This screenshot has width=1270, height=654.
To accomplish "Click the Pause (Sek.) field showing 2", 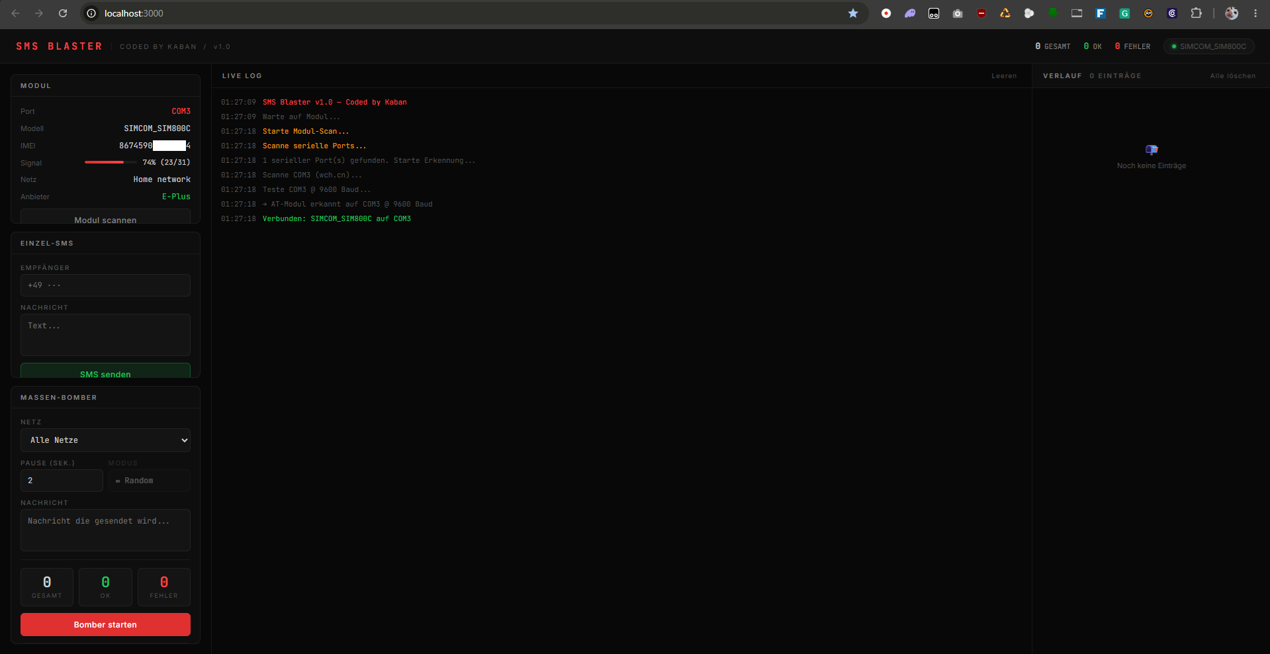I will point(62,481).
